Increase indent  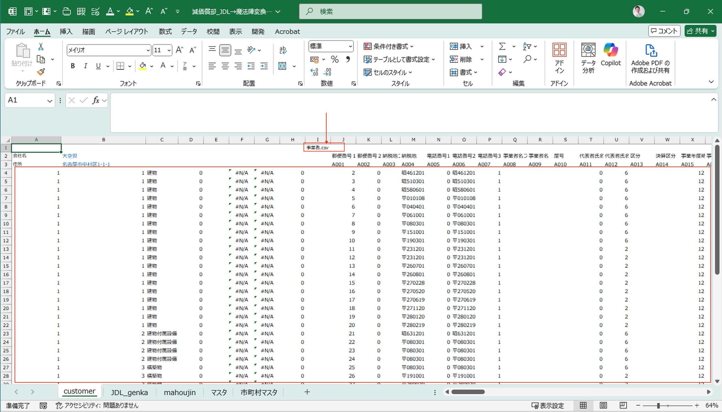[264, 66]
